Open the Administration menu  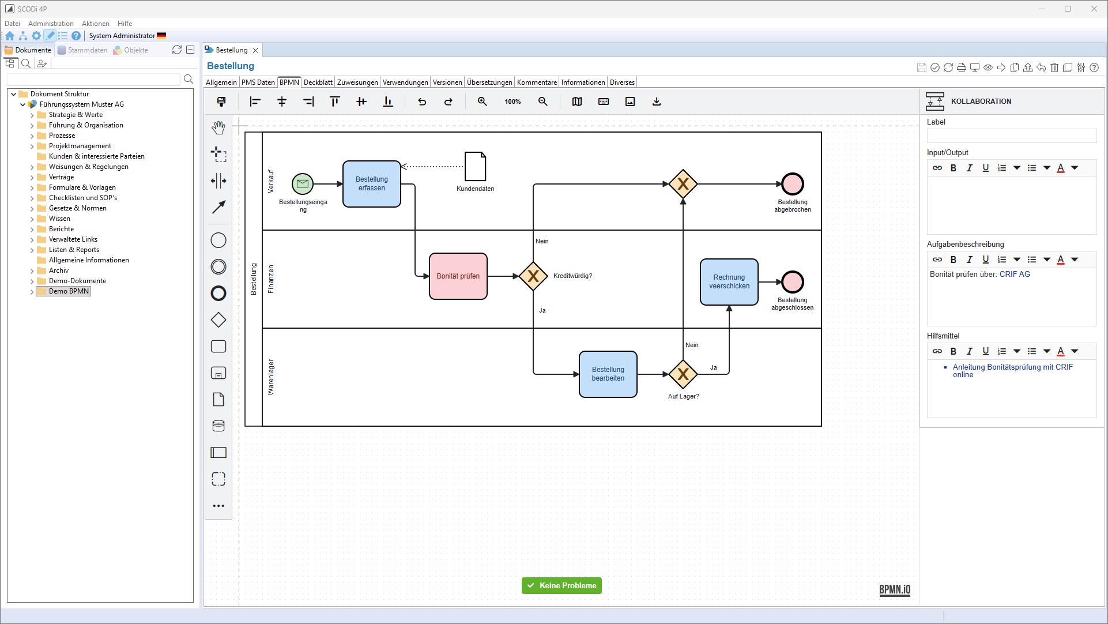(51, 24)
